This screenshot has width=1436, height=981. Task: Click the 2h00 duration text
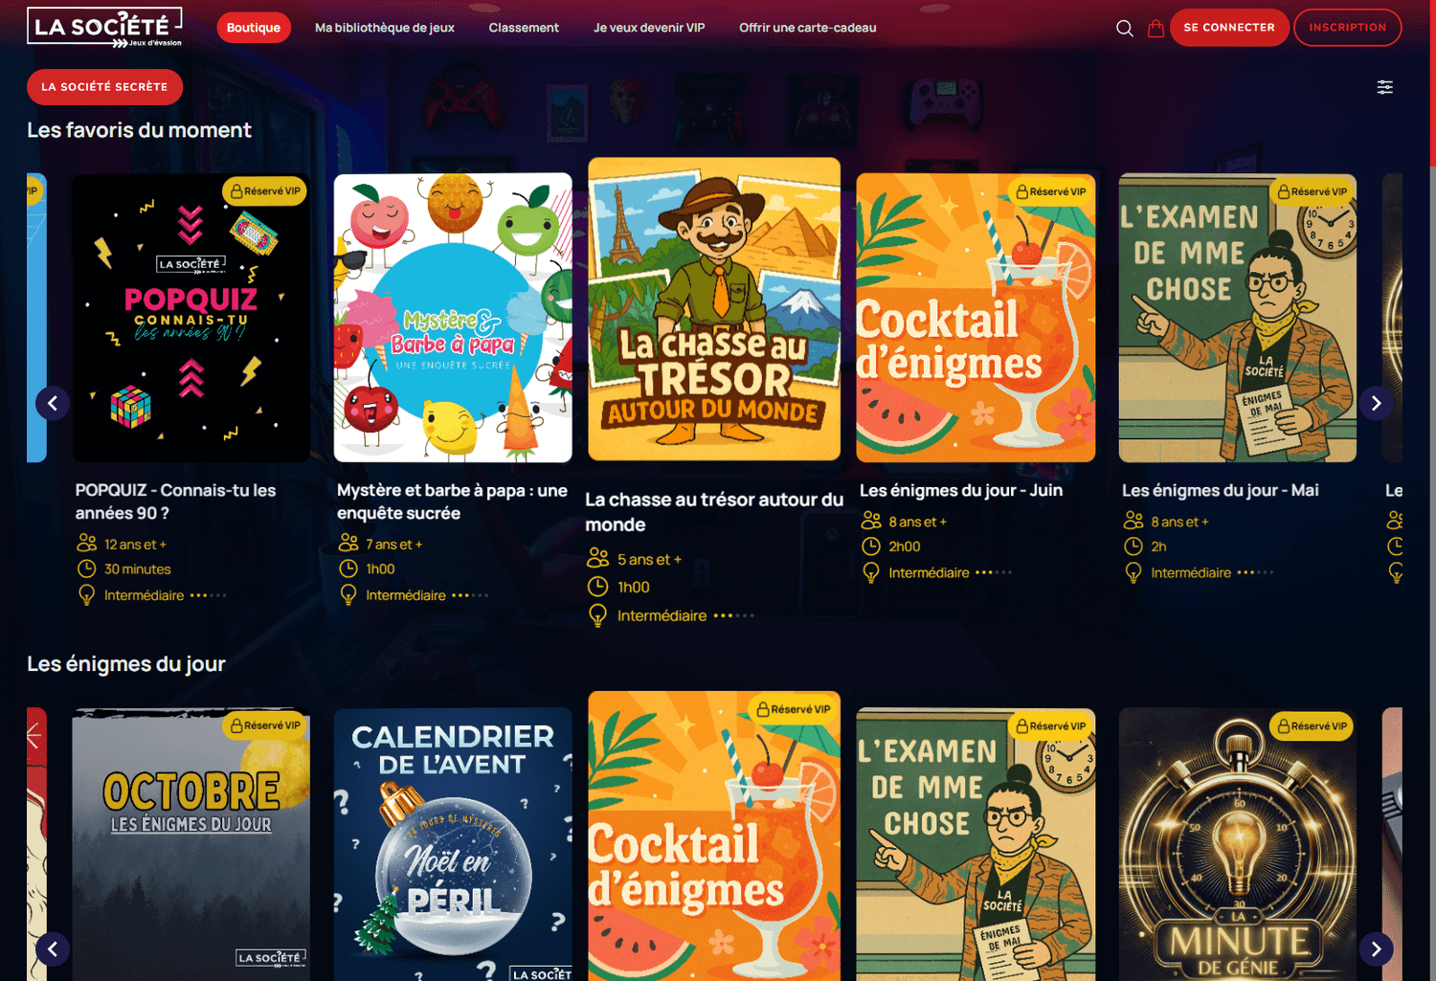click(905, 546)
